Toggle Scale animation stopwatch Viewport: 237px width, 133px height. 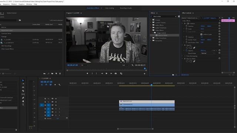(187, 29)
